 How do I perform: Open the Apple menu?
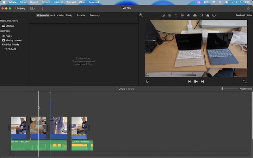[4, 2]
